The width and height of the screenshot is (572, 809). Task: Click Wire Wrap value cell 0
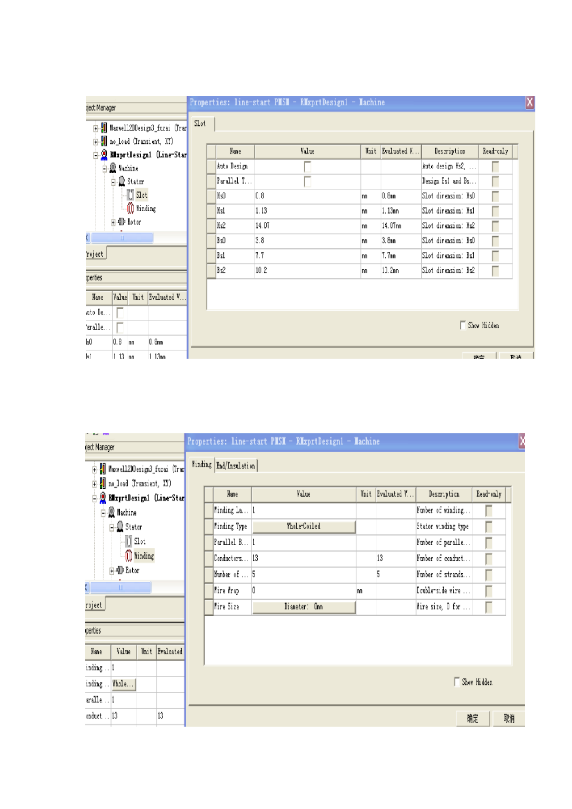[x=303, y=591]
